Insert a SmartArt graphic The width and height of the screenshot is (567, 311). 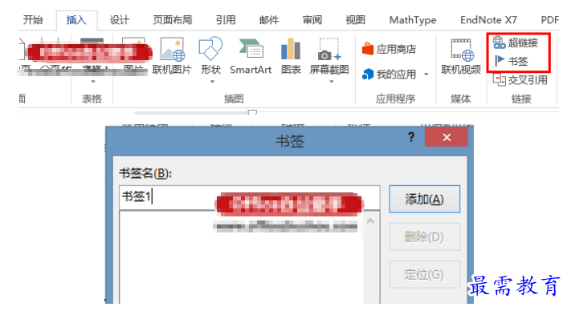coord(251,56)
